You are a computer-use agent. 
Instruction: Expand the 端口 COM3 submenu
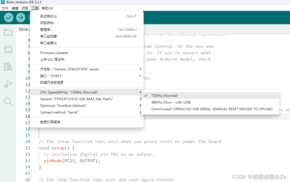point(87,76)
